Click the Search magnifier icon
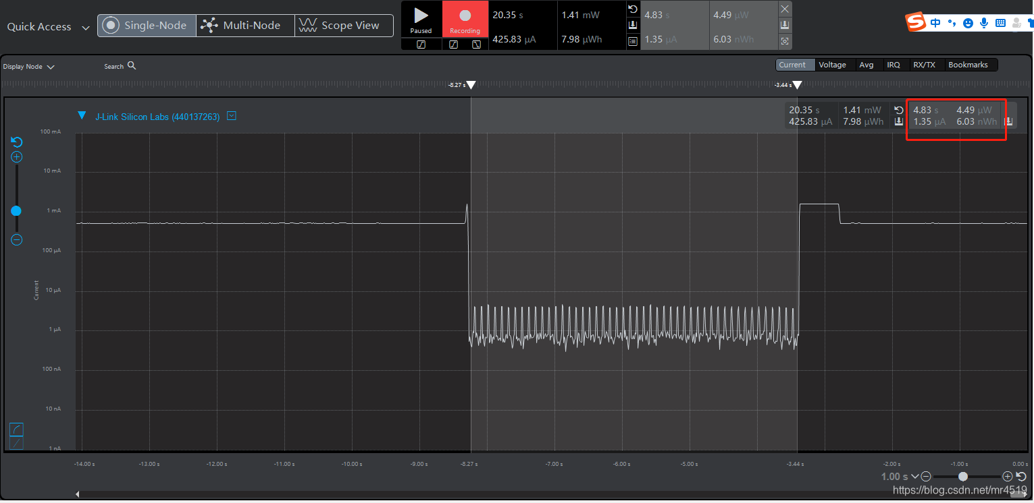Viewport: 1034px width, 503px height. click(x=132, y=65)
